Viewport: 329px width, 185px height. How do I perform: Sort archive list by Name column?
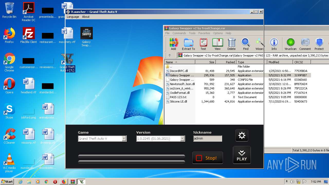click(180, 62)
